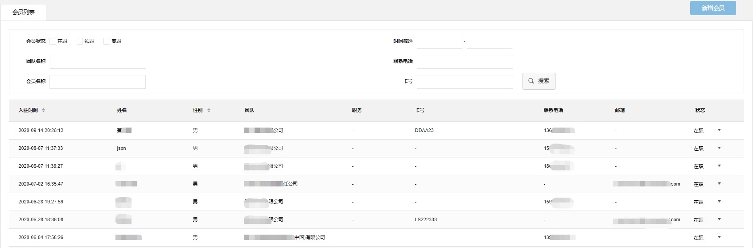Check the 离职 status checkbox
This screenshot has height=248, width=753.
click(107, 41)
